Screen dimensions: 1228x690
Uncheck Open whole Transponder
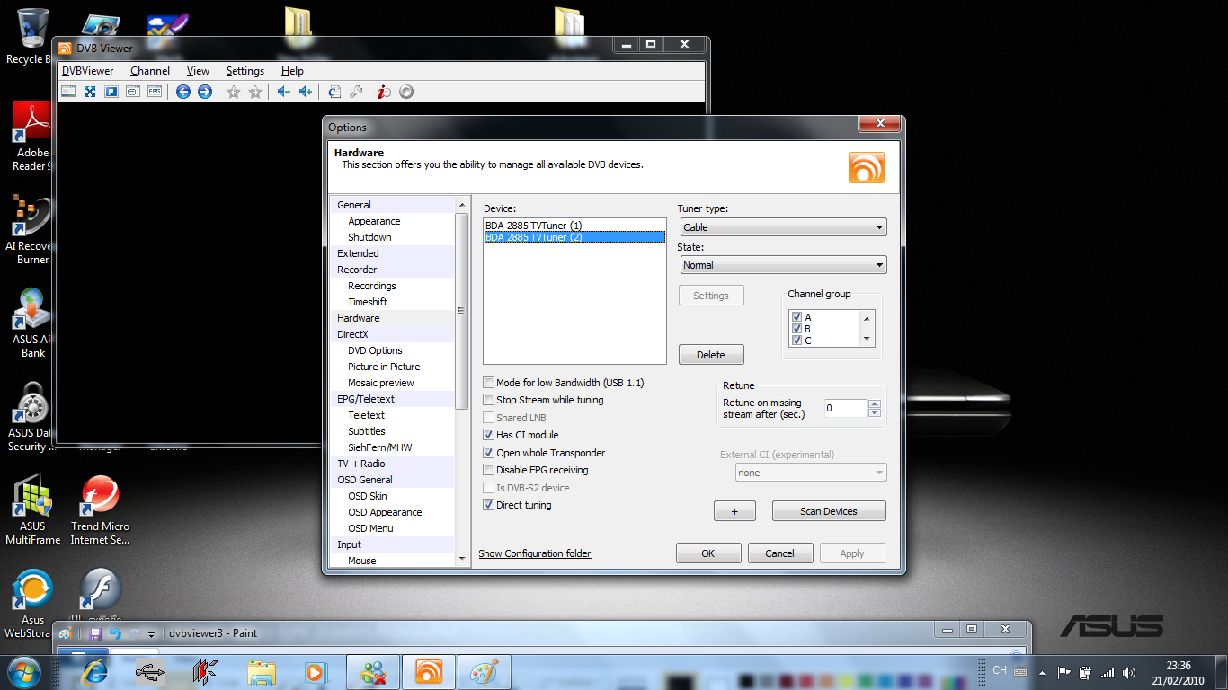(x=489, y=453)
